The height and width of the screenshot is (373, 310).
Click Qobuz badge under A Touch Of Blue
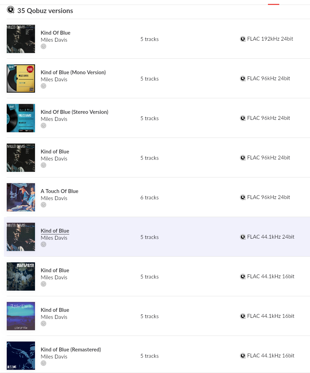point(43,205)
